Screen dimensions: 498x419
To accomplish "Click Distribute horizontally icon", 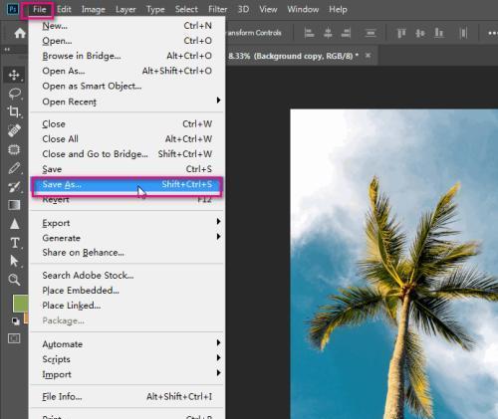I will [x=463, y=33].
